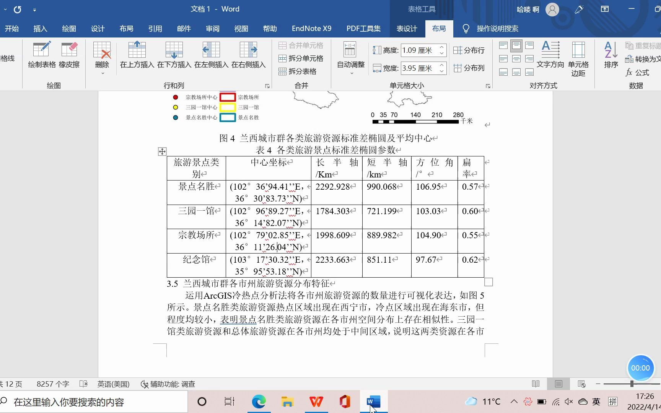
Task: Open word count from 8257 个字
Action: click(x=53, y=384)
